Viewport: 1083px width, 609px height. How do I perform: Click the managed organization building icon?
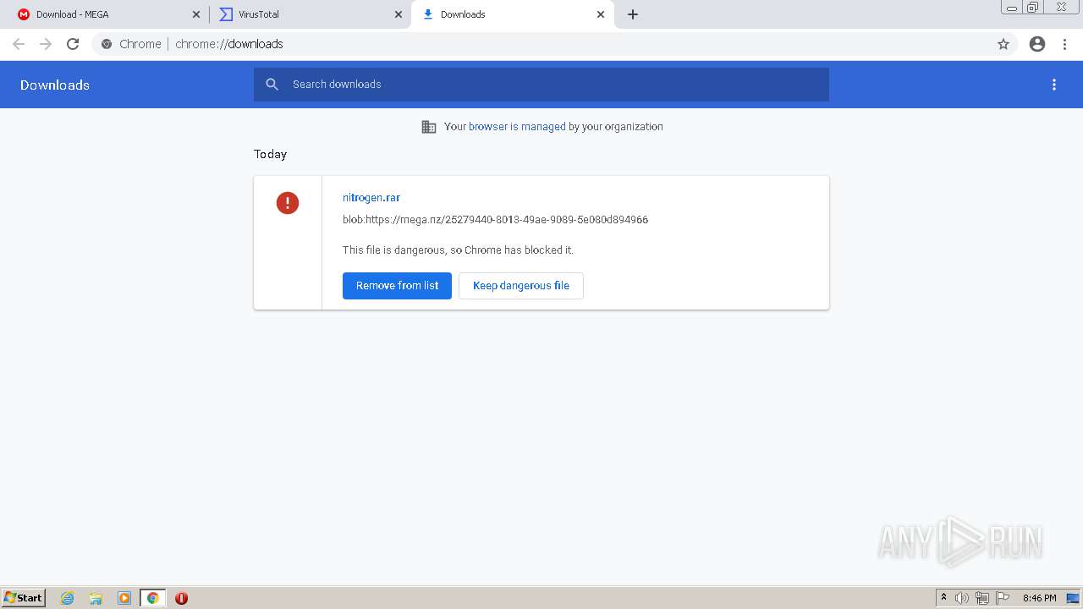(x=429, y=127)
